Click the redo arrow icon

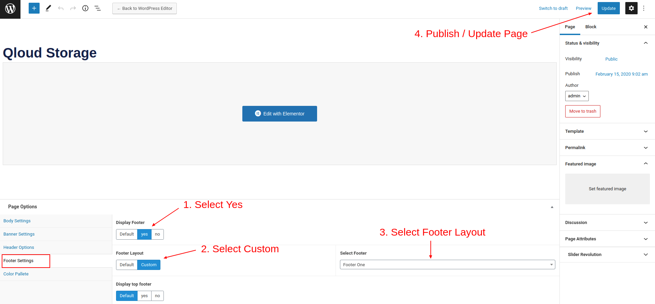tap(73, 8)
